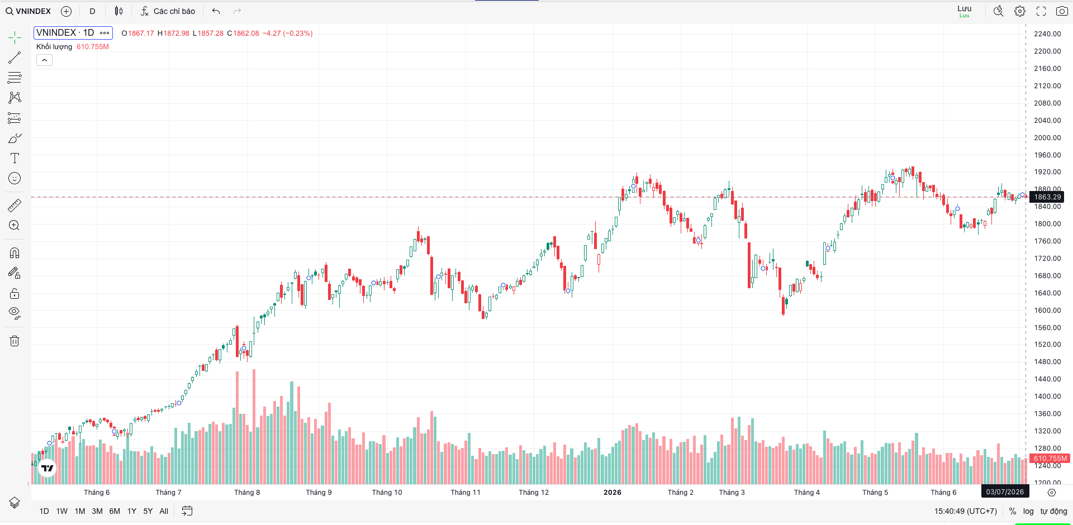Set range to 1M
The image size is (1073, 525).
pos(80,511)
